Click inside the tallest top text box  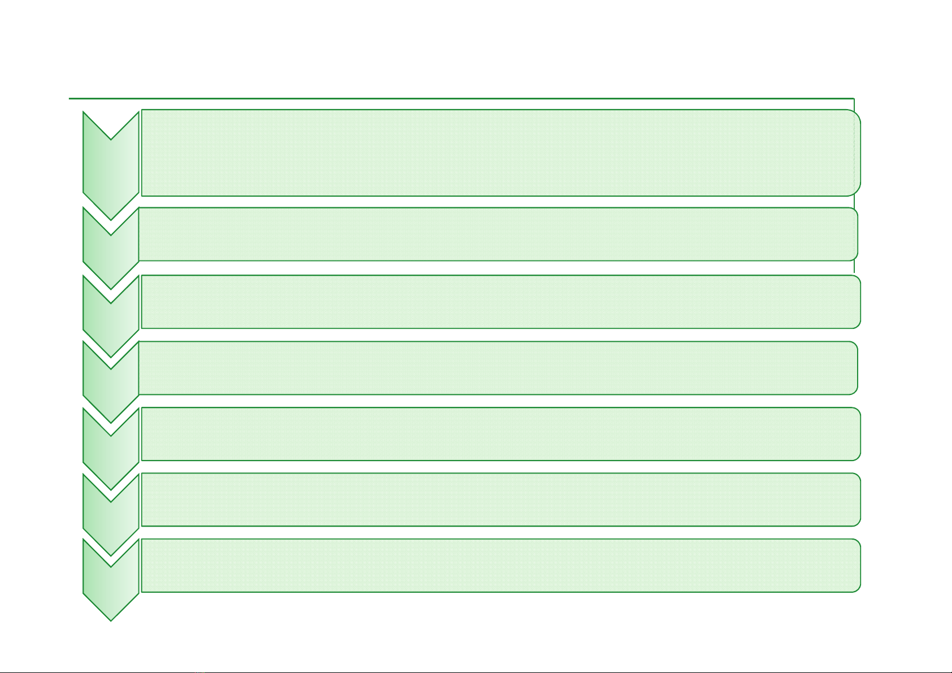point(500,153)
